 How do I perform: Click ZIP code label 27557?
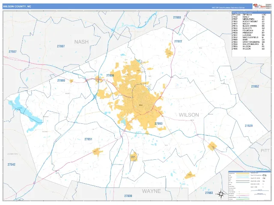[x=12, y=52]
